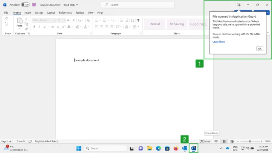Click the Learn More link
Image resolution: width=272 pixels, height=153 pixels.
[218, 42]
